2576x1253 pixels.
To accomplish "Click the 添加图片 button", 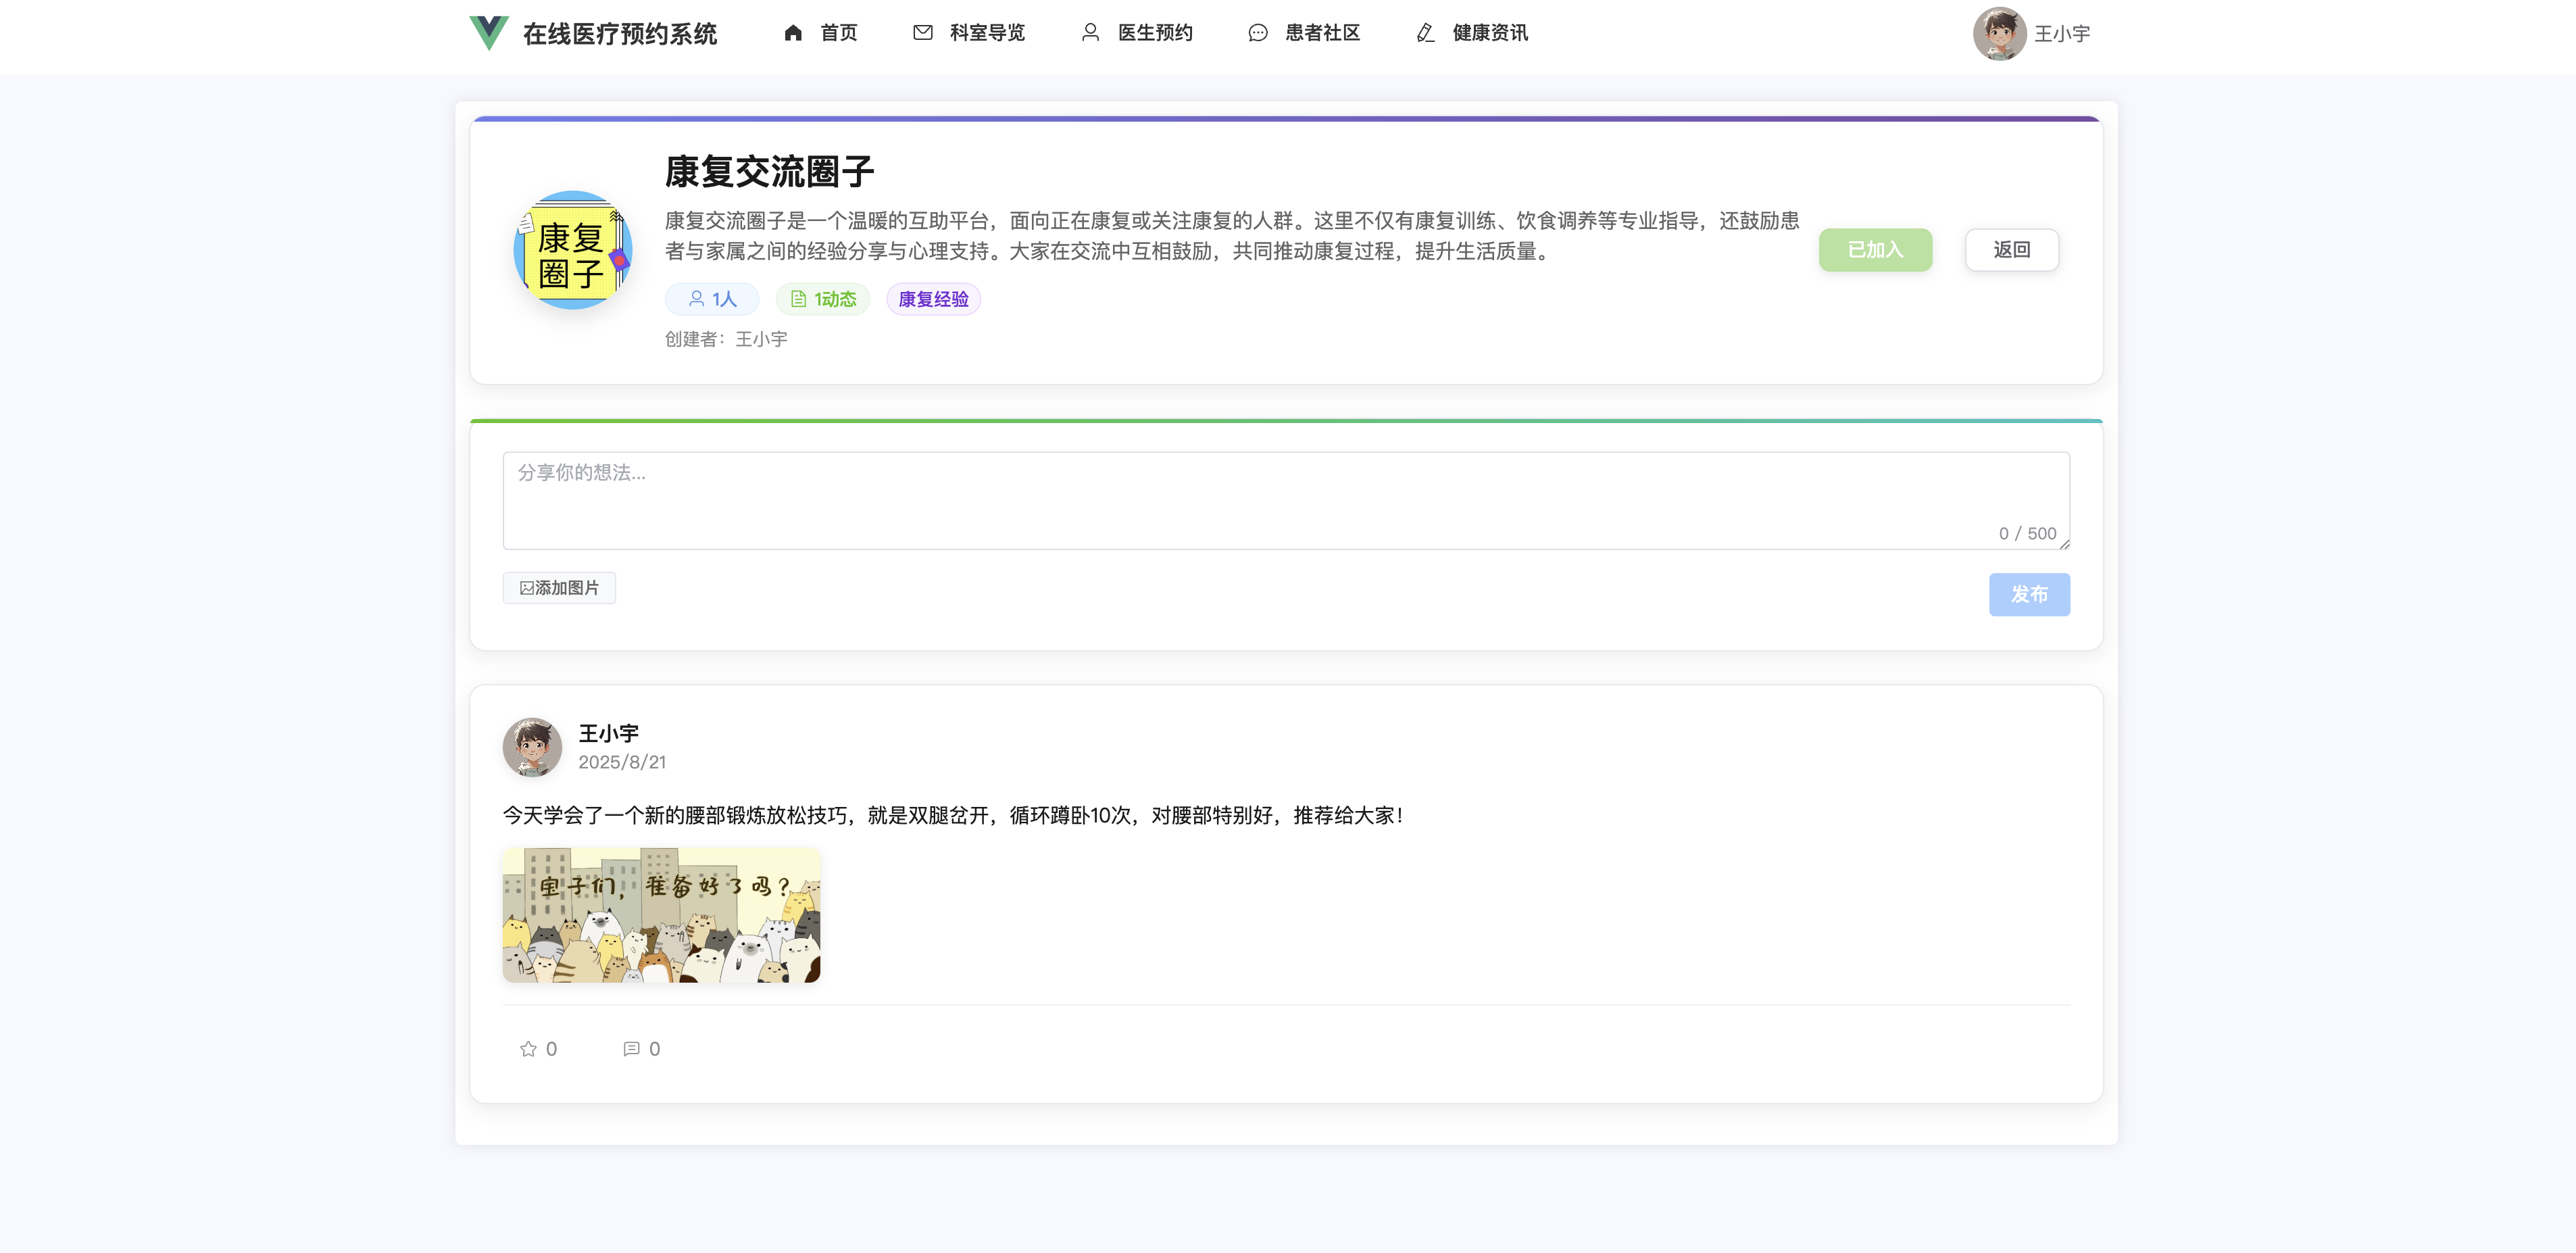I will pos(559,588).
